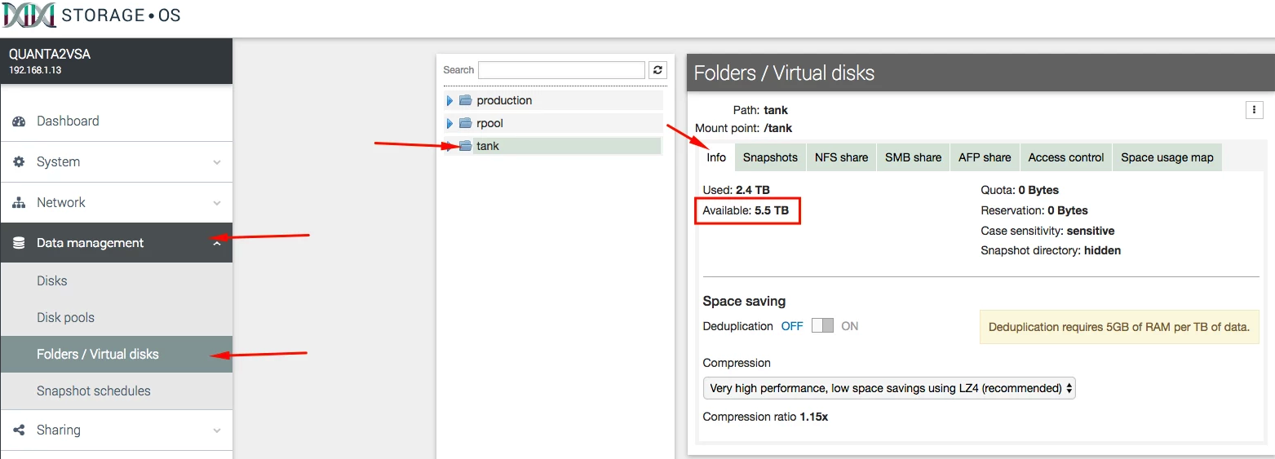Click the Dashboard gauge icon

point(19,121)
